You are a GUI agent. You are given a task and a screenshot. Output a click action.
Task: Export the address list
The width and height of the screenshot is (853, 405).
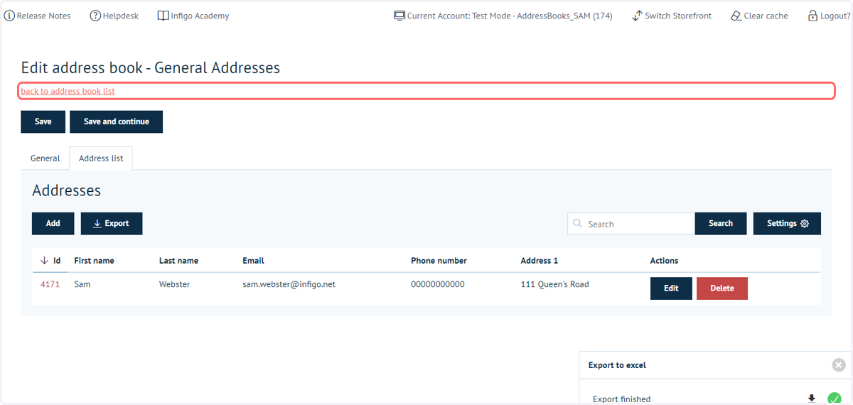112,223
